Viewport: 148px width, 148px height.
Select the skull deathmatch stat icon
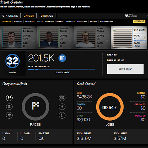click(9, 107)
